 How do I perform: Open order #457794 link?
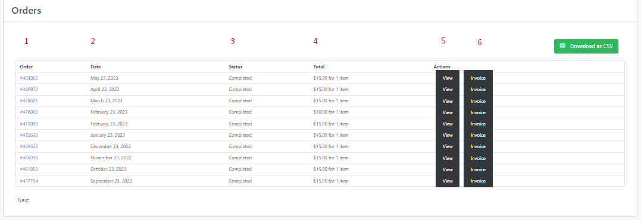tap(29, 180)
